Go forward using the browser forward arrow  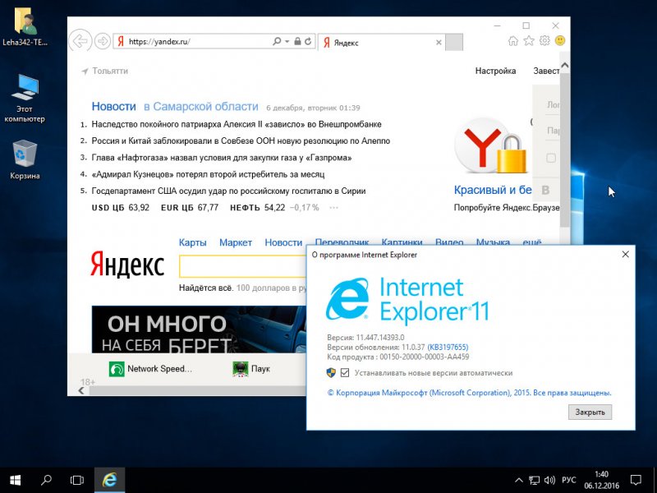point(102,41)
